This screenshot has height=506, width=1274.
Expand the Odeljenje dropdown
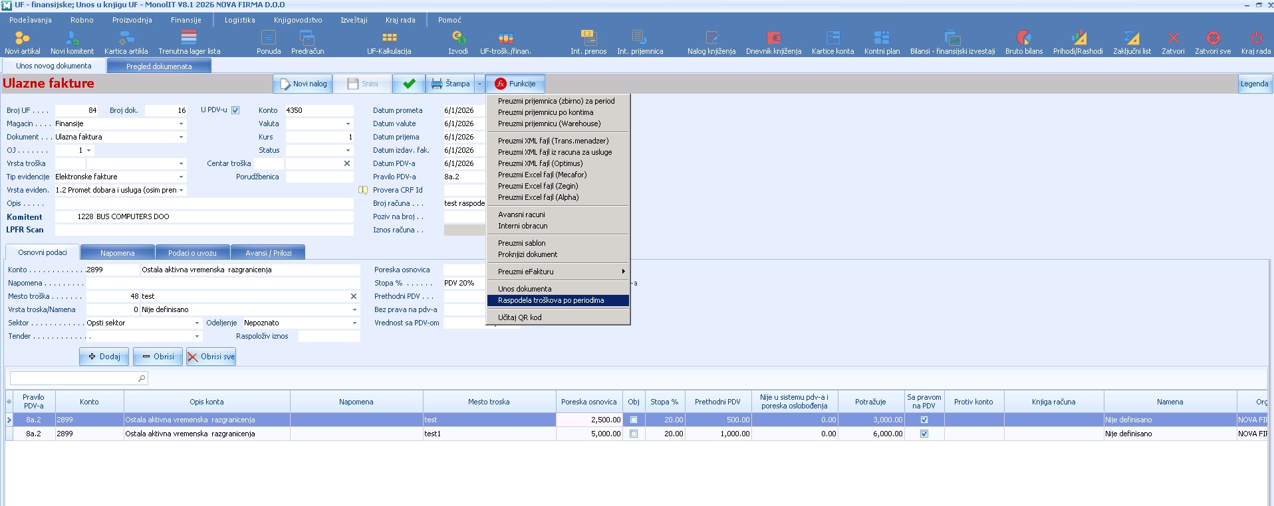coord(354,323)
